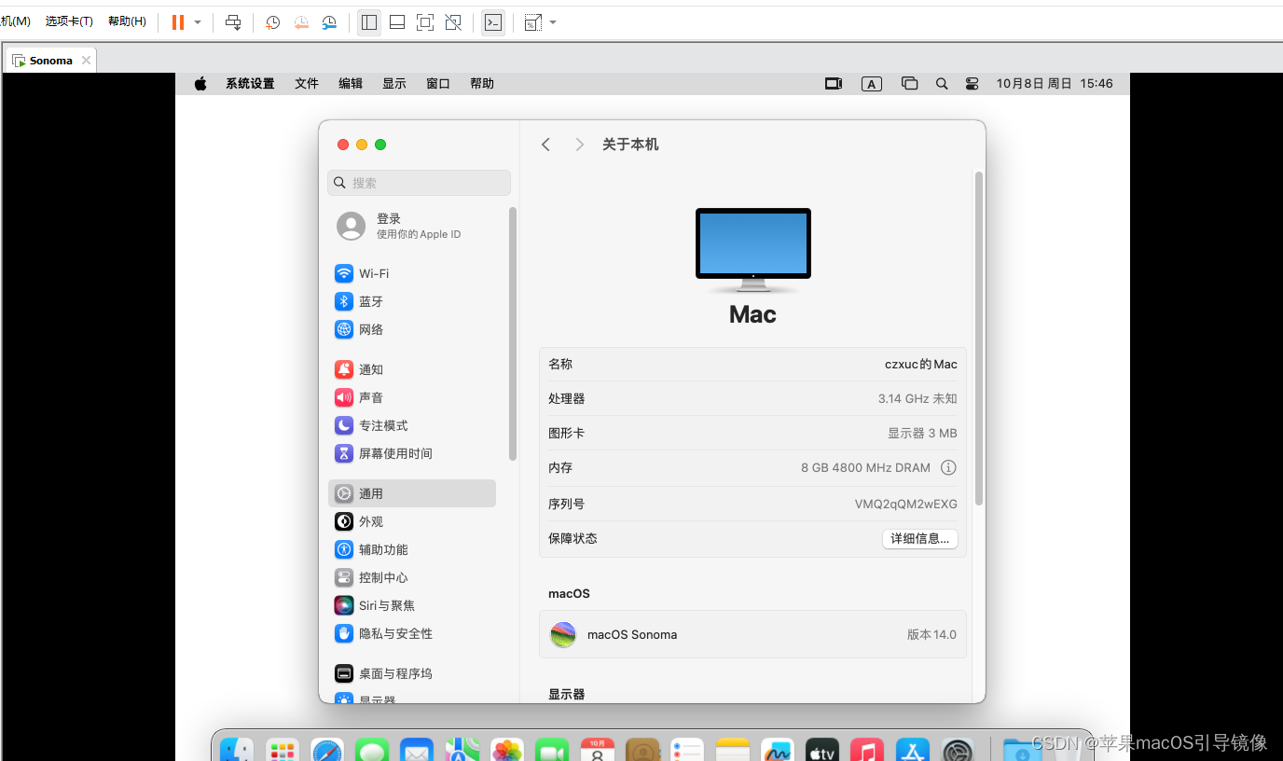Revert to snapshot using the orange arrow clock icon
The image size is (1283, 761).
[x=301, y=22]
